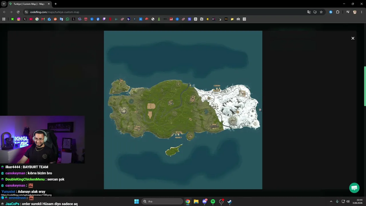The width and height of the screenshot is (366, 206).
Task: View site information for codefling.com
Action: point(26,12)
